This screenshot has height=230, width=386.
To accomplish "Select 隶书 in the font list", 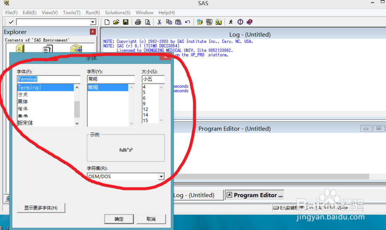I will click(45, 116).
